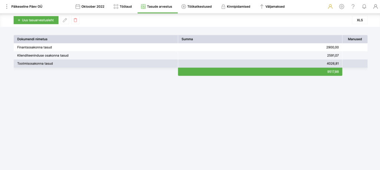Click the Manused column header
Screen dimensions: 380x170
355,39
